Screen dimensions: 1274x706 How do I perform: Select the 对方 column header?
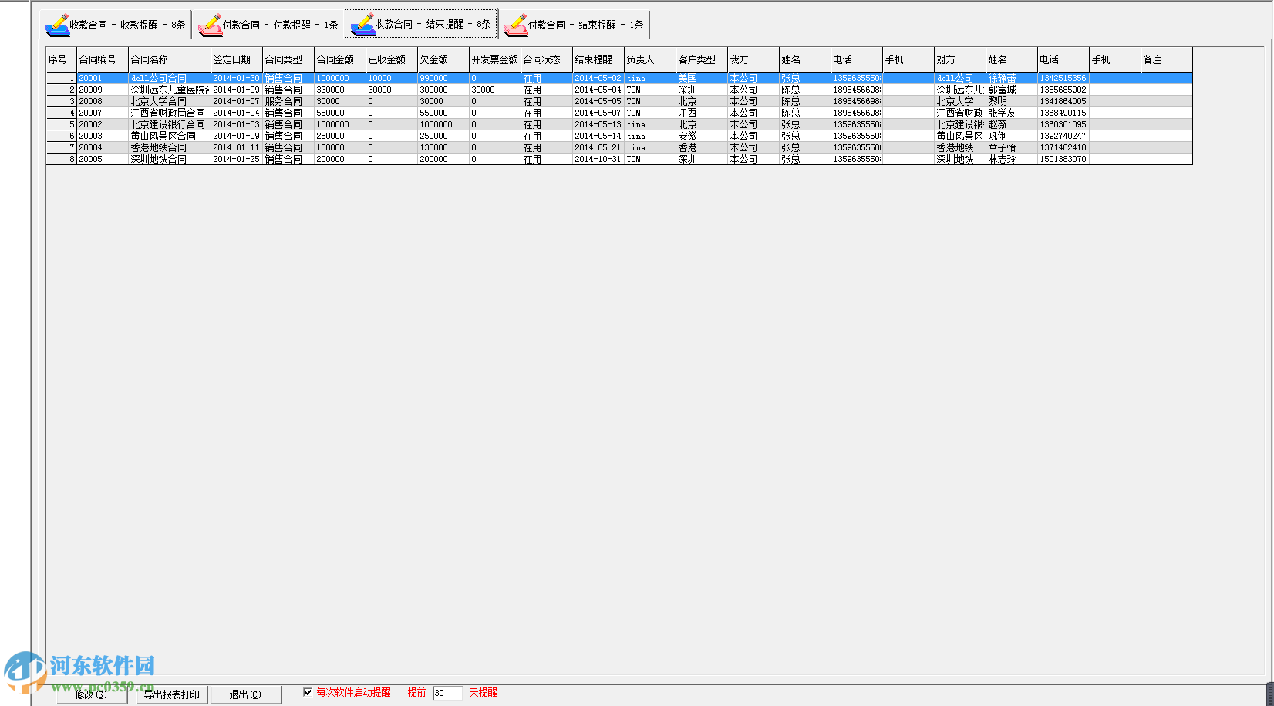960,59
